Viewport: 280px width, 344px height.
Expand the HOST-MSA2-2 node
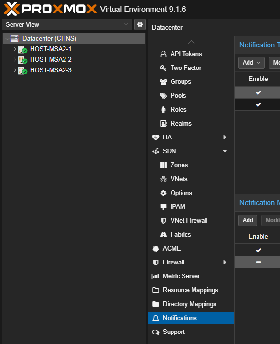(15, 59)
